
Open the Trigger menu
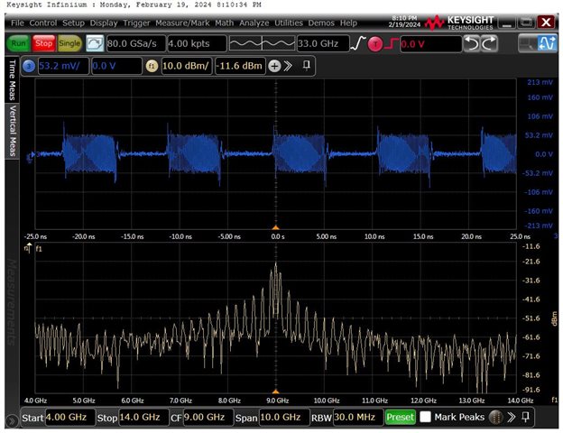[x=136, y=23]
